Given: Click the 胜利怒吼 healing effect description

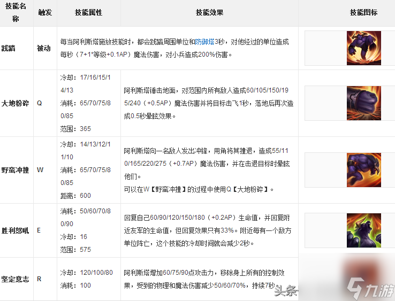Looking at the screenshot, I should pyautogui.click(x=208, y=230).
